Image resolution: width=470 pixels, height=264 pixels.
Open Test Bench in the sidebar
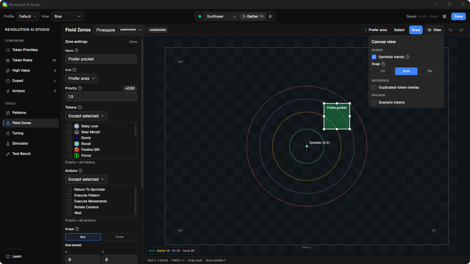pyautogui.click(x=31, y=154)
